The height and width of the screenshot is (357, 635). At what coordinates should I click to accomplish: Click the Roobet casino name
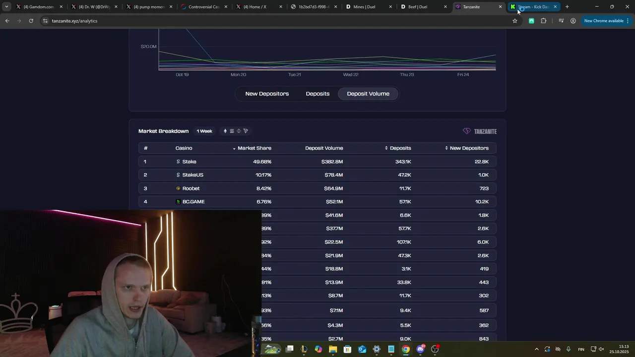pos(191,188)
